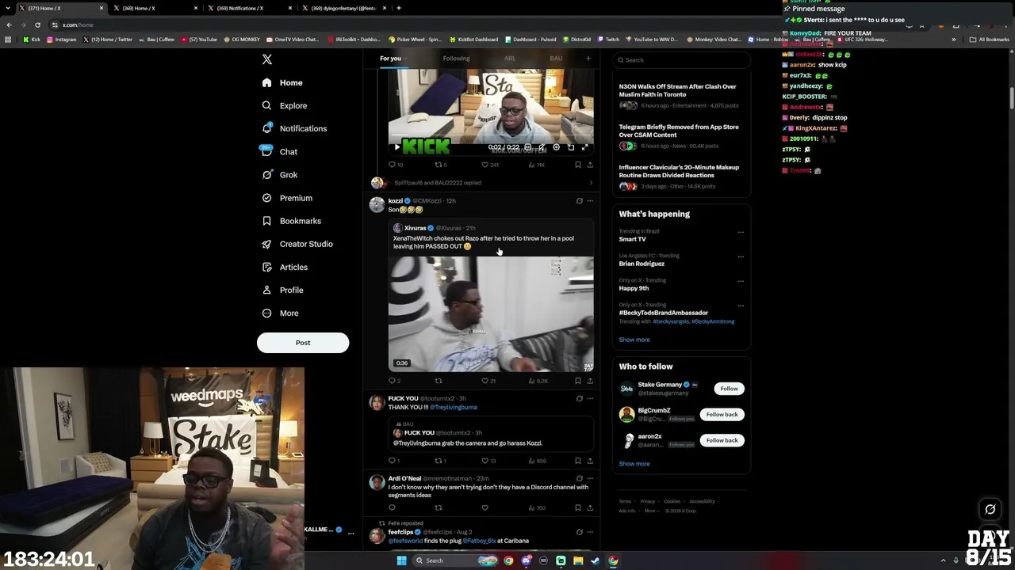Open a new browser tab

click(x=399, y=8)
